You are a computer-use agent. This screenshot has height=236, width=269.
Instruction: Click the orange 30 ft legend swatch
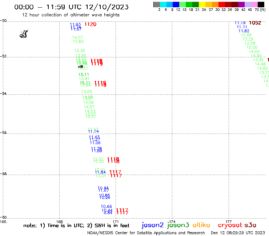[x=215, y=4]
